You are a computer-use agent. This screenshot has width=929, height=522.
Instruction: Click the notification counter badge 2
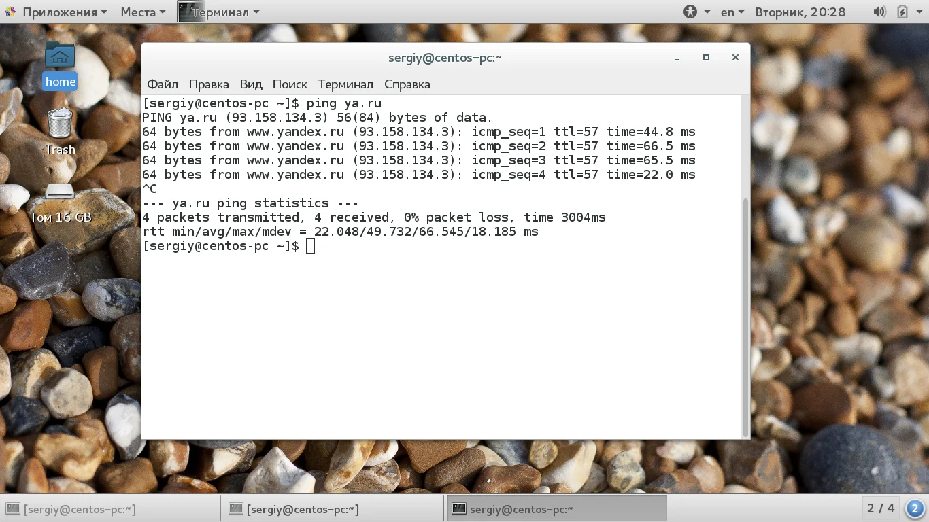(915, 508)
